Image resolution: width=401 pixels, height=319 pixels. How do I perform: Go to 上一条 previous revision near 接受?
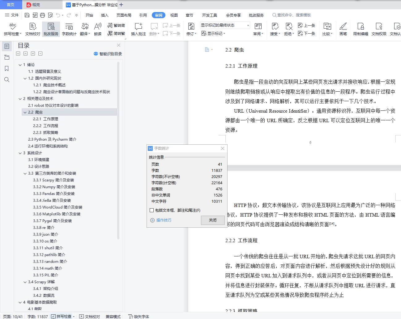tap(307, 25)
